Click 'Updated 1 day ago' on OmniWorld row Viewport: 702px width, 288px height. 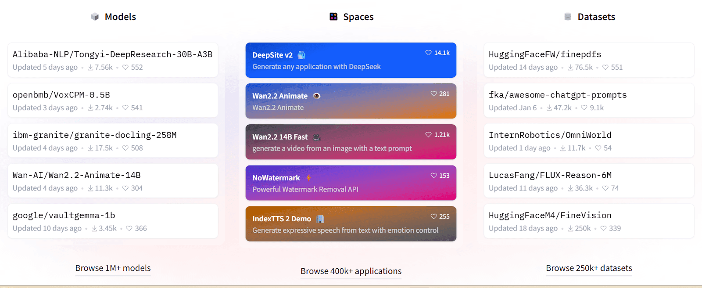pos(519,148)
